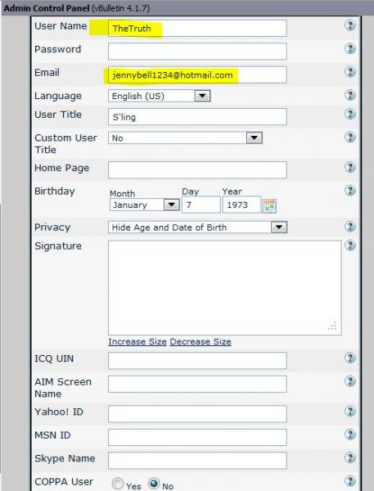The width and height of the screenshot is (374, 491).
Task: Open help icon for COPPA User row
Action: (350, 481)
